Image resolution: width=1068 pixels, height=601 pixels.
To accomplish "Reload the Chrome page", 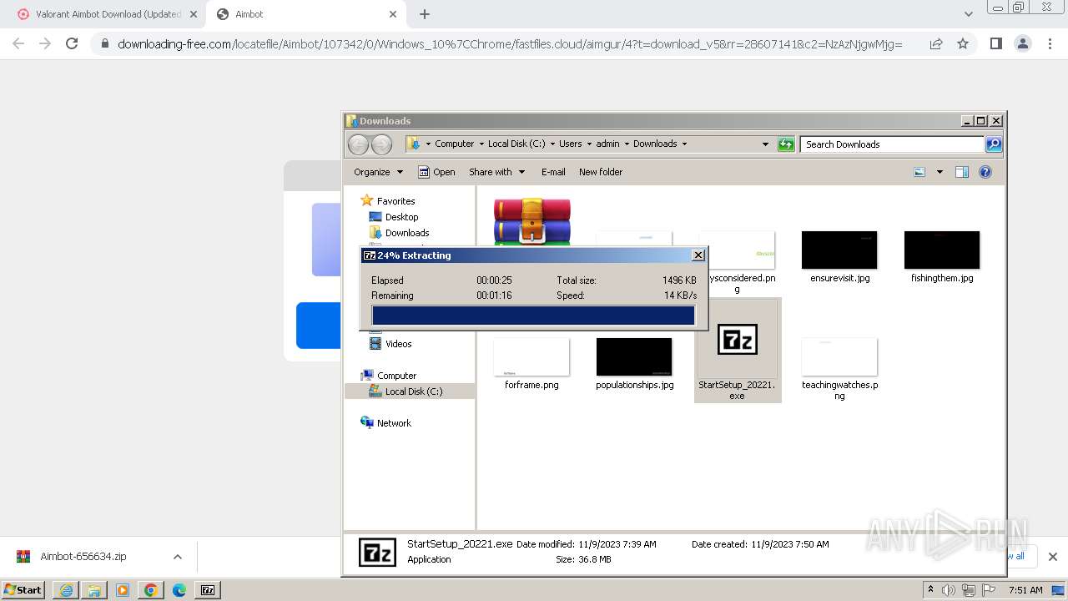I will (x=72, y=43).
